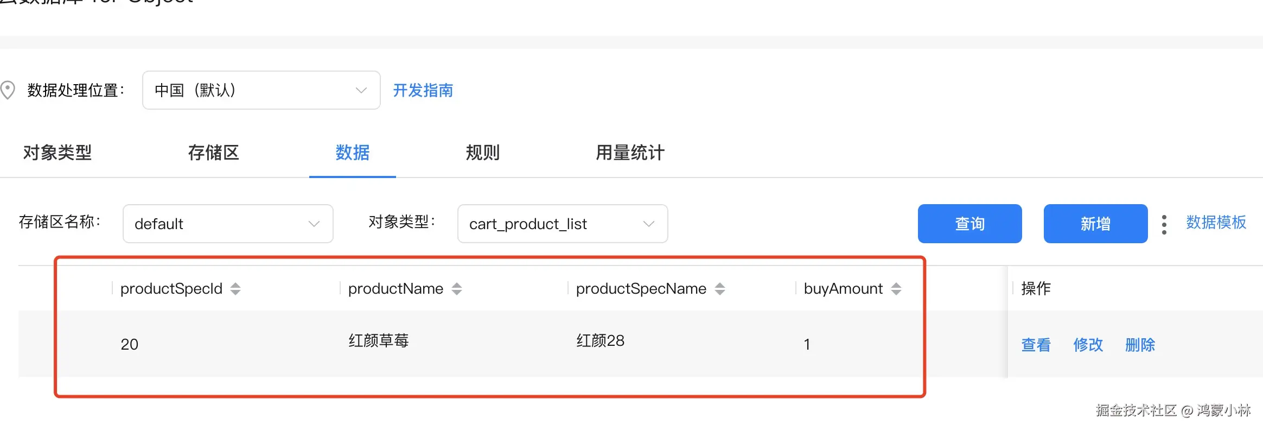Image resolution: width=1263 pixels, height=430 pixels.
Task: Sort by productSpecName column
Action: (720, 289)
